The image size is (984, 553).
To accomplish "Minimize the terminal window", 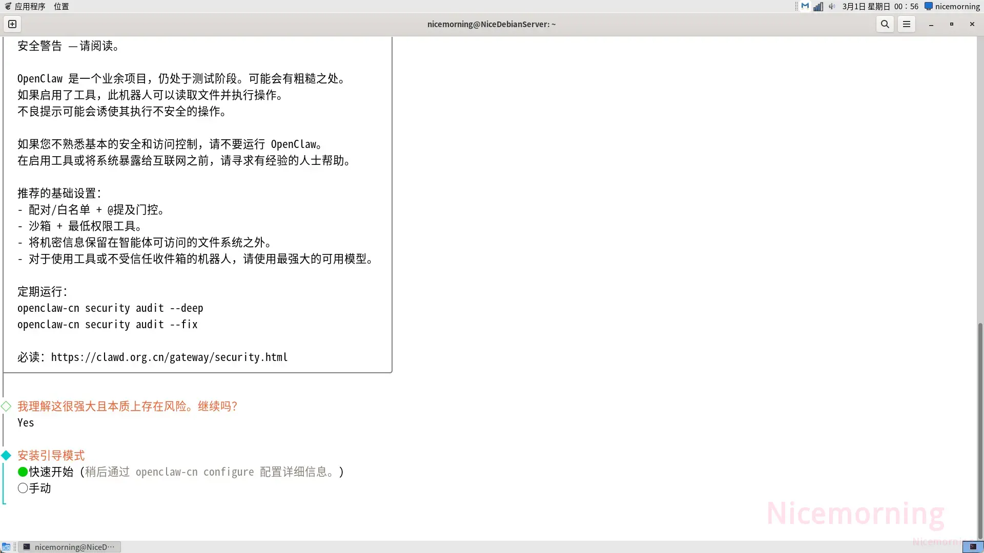I will pos(931,24).
